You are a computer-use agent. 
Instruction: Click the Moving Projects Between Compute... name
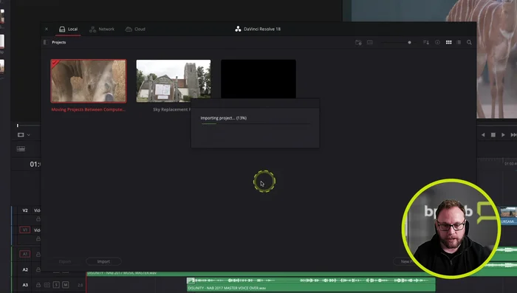coord(89,109)
